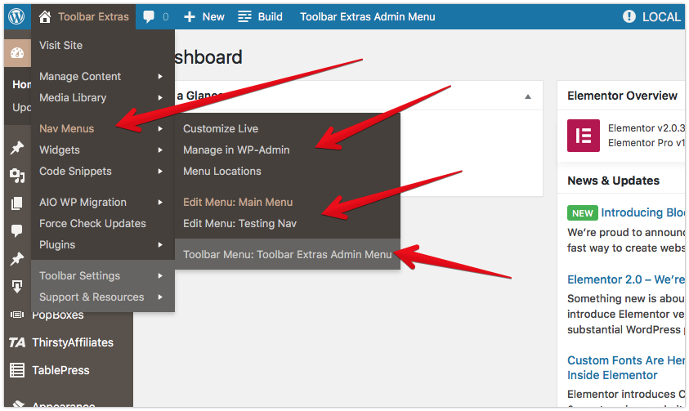Choose Customize Live submenu entry
This screenshot has width=689, height=411.
coord(221,128)
